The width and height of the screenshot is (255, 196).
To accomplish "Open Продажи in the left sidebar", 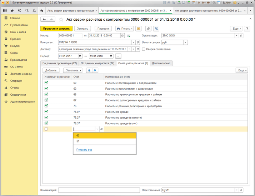I will click(15, 39).
